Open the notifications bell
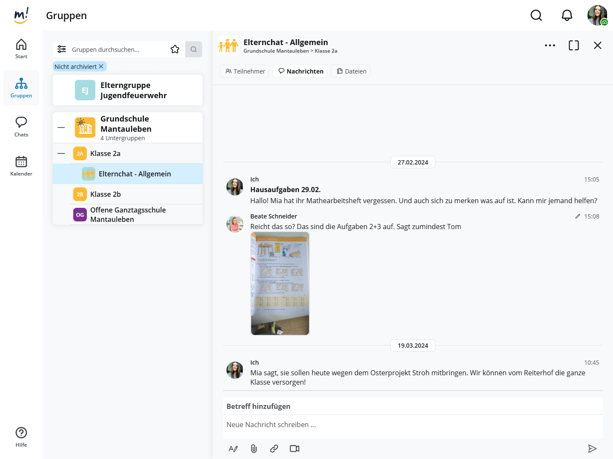 [567, 16]
